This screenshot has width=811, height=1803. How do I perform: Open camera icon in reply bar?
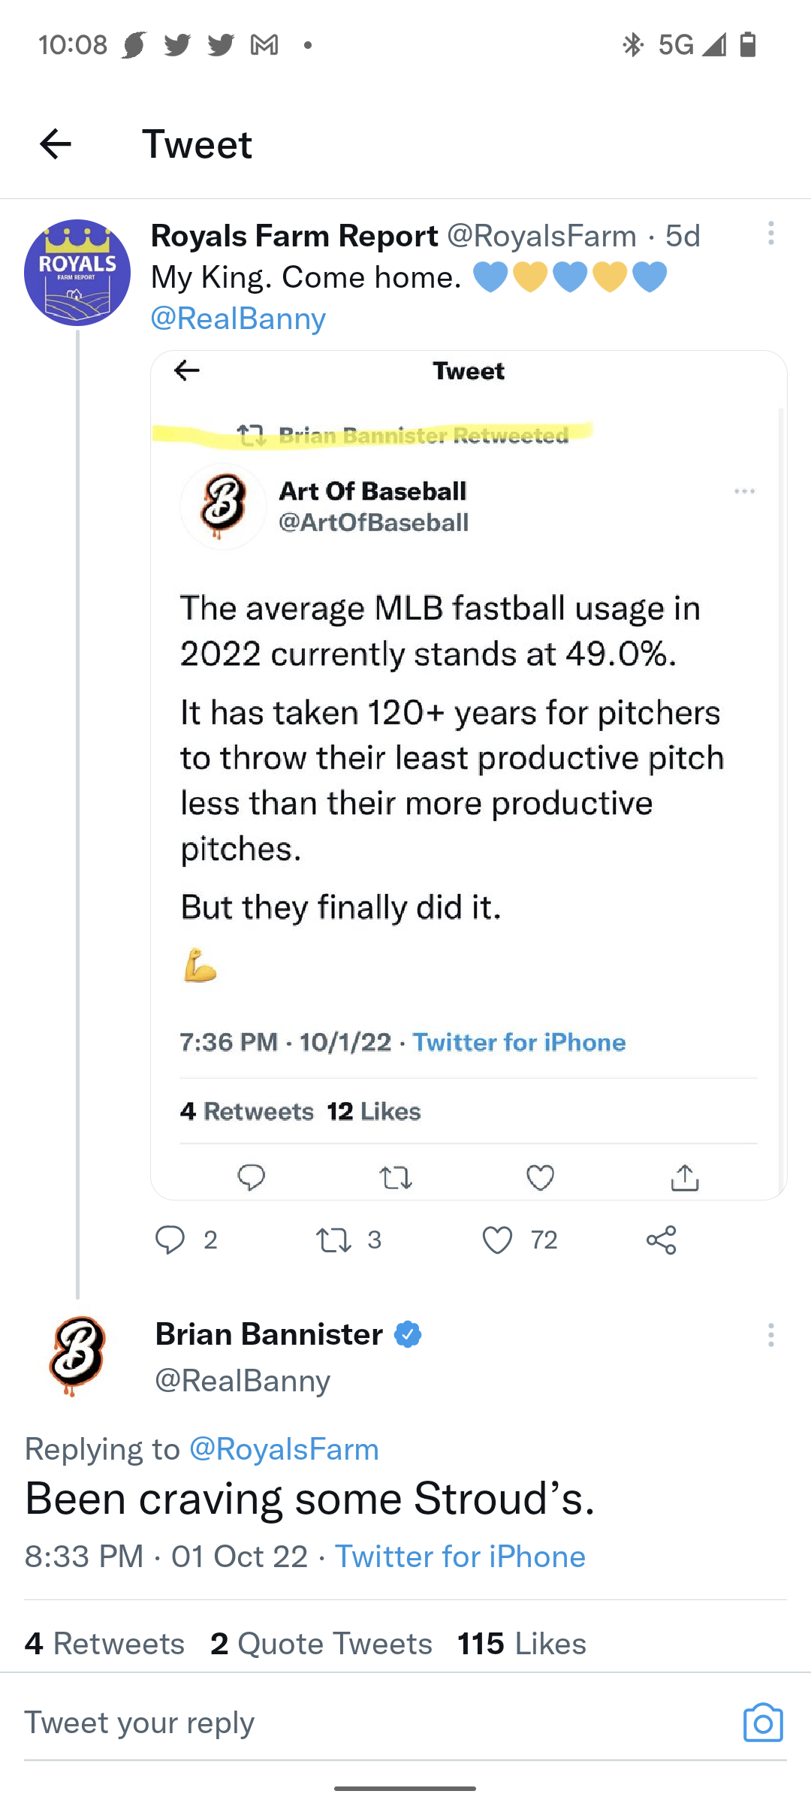[763, 1722]
